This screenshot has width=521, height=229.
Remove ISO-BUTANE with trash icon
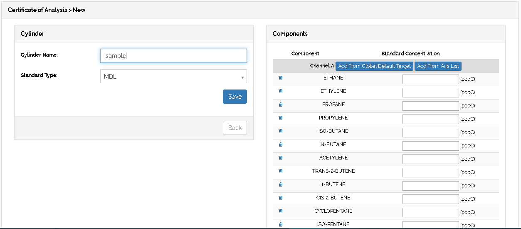(281, 131)
